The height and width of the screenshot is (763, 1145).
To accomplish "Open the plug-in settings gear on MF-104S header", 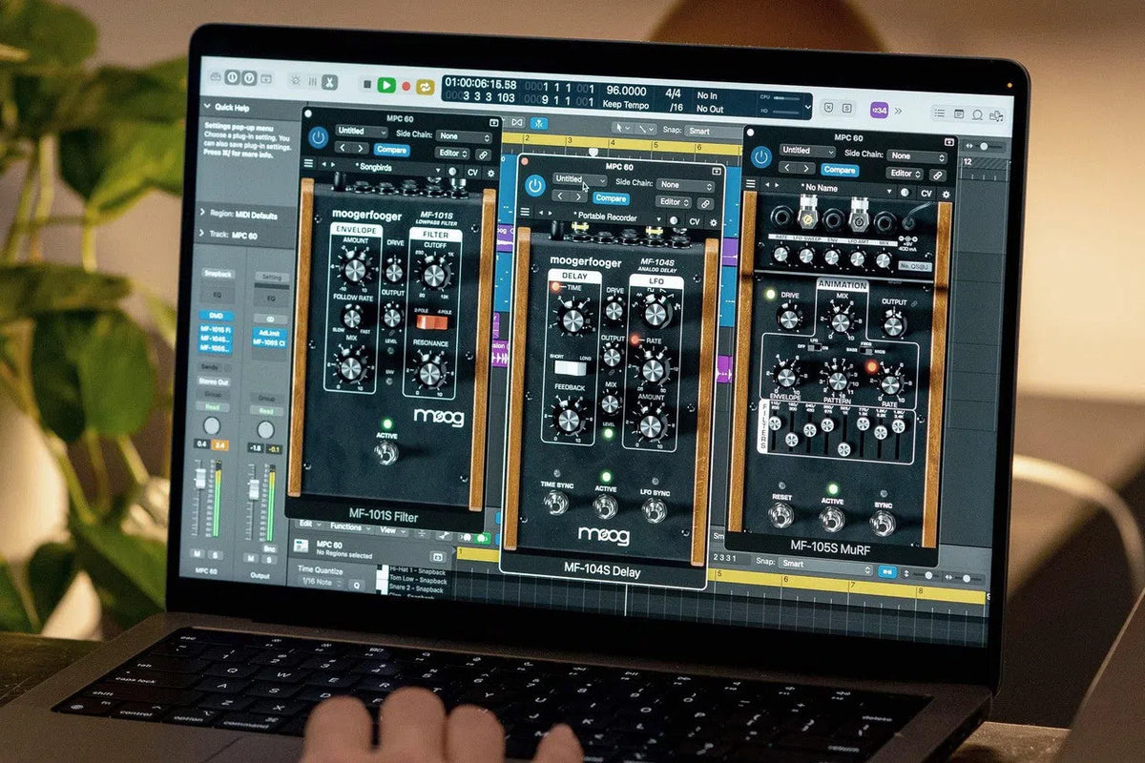I will [714, 223].
